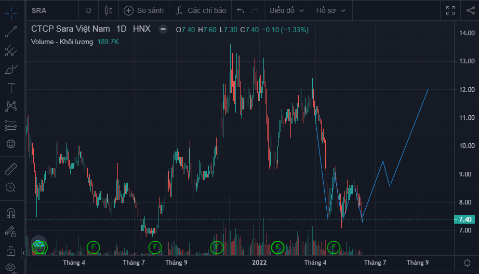Click the So sánh compare button
The width and height of the screenshot is (479, 274).
click(143, 10)
